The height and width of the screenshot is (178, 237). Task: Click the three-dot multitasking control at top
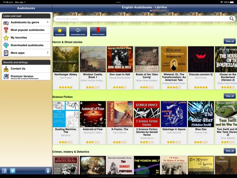[118, 2]
